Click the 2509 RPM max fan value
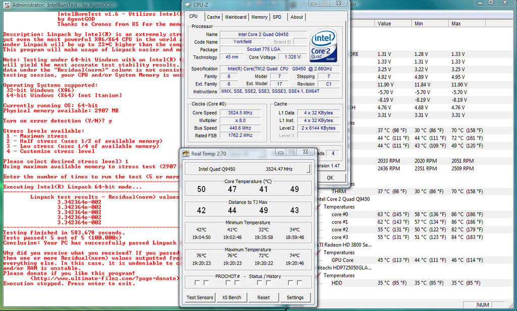The height and width of the screenshot is (311, 517). click(462, 168)
